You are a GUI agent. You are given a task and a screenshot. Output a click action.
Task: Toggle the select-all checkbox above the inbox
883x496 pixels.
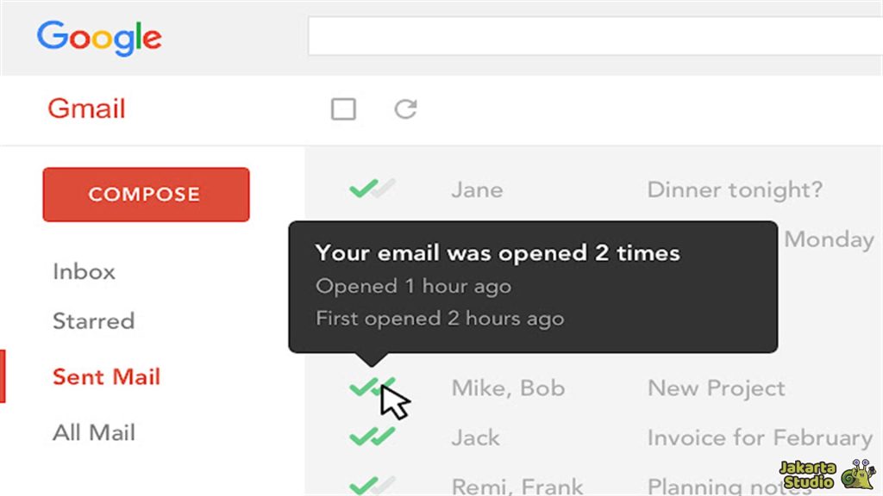click(x=343, y=109)
